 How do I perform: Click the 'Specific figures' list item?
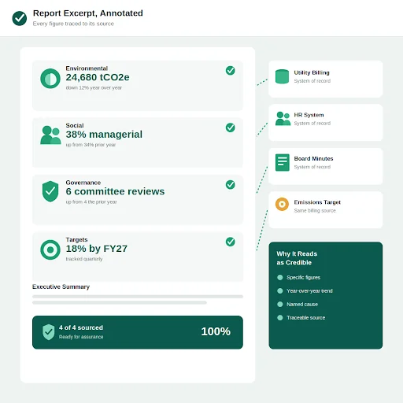pyautogui.click(x=303, y=278)
